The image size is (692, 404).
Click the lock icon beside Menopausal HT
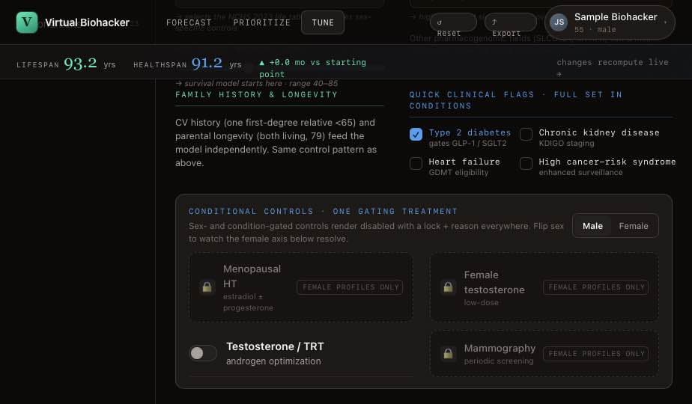click(x=207, y=287)
